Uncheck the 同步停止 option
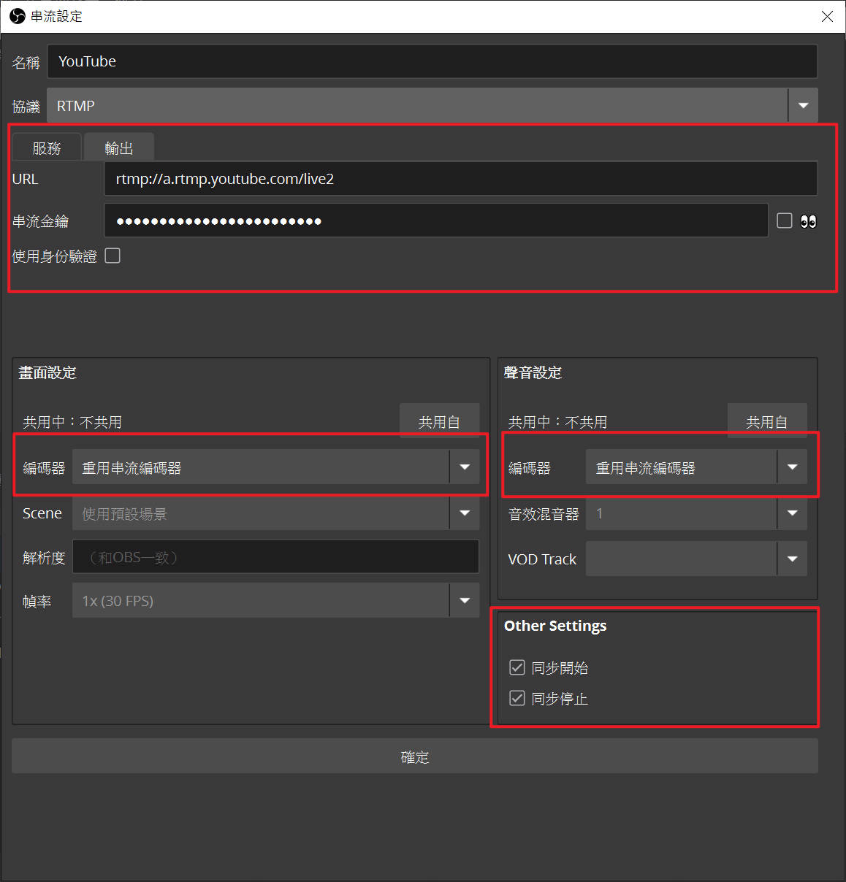846x882 pixels. [x=517, y=698]
